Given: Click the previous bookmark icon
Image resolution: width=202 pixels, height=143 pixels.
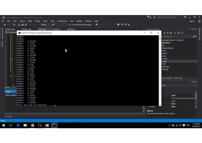Looking at the screenshot, I should click(x=122, y=25).
